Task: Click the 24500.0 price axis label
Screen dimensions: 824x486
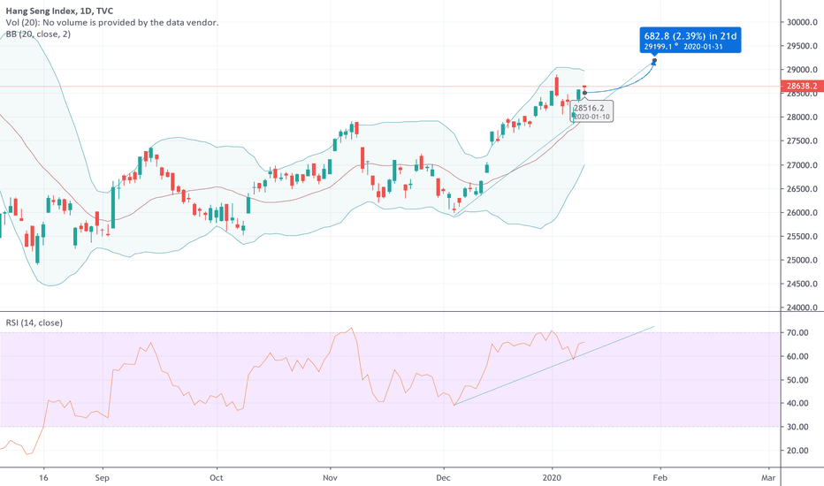Action: (802, 284)
